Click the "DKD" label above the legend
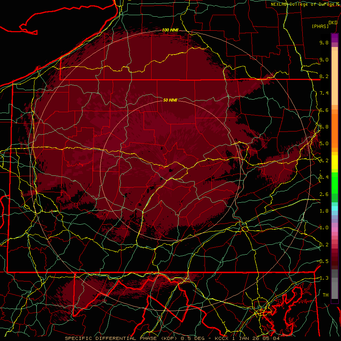This screenshot has height=341, width=341. coord(333,22)
